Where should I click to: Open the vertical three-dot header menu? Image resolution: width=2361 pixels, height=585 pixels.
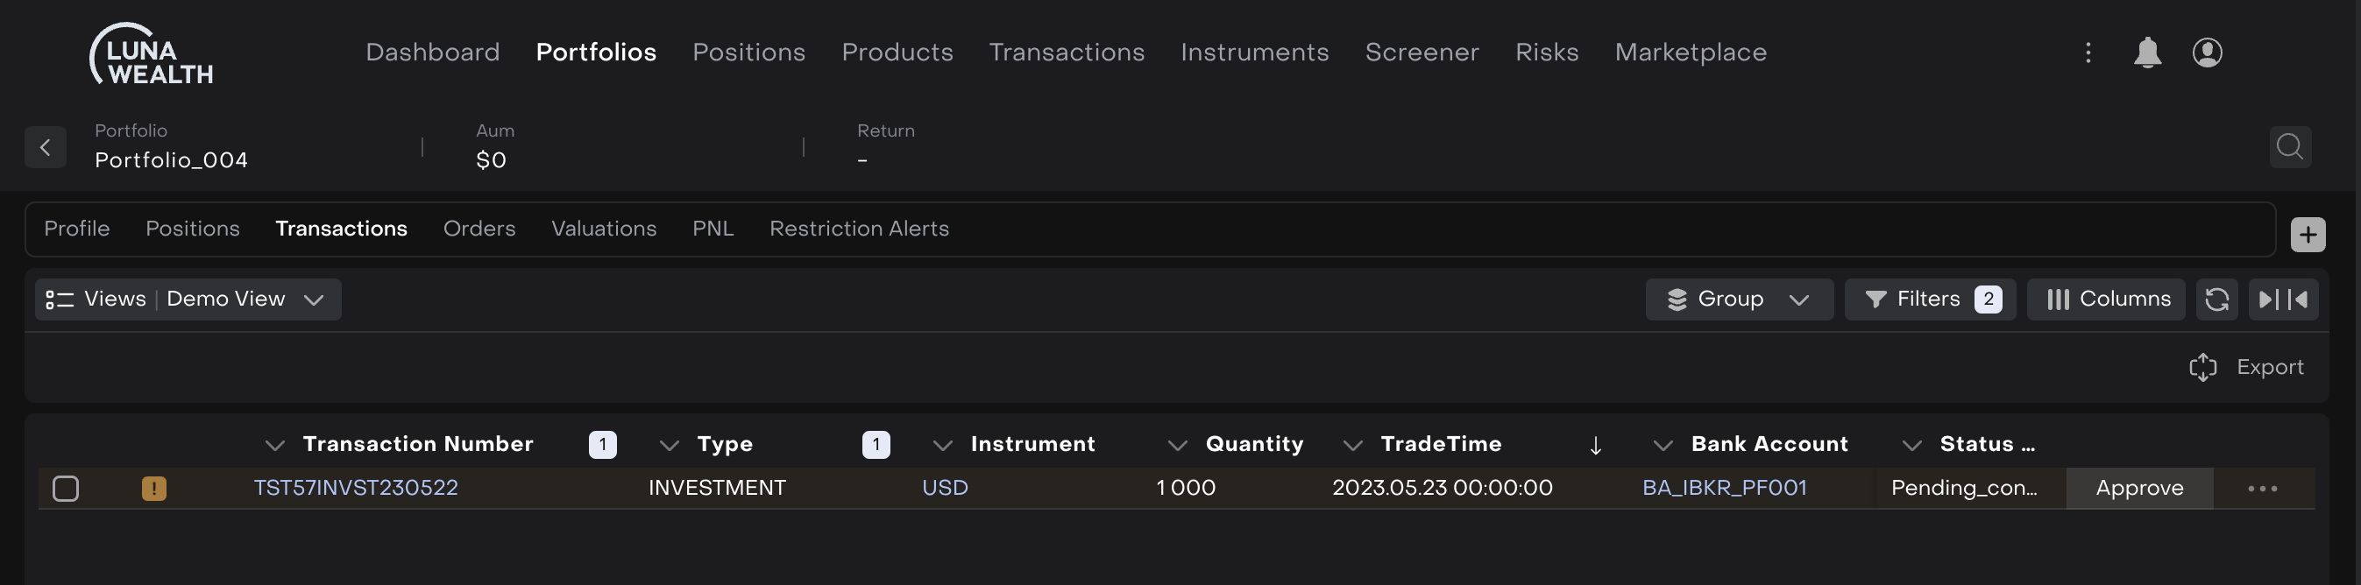2088,53
